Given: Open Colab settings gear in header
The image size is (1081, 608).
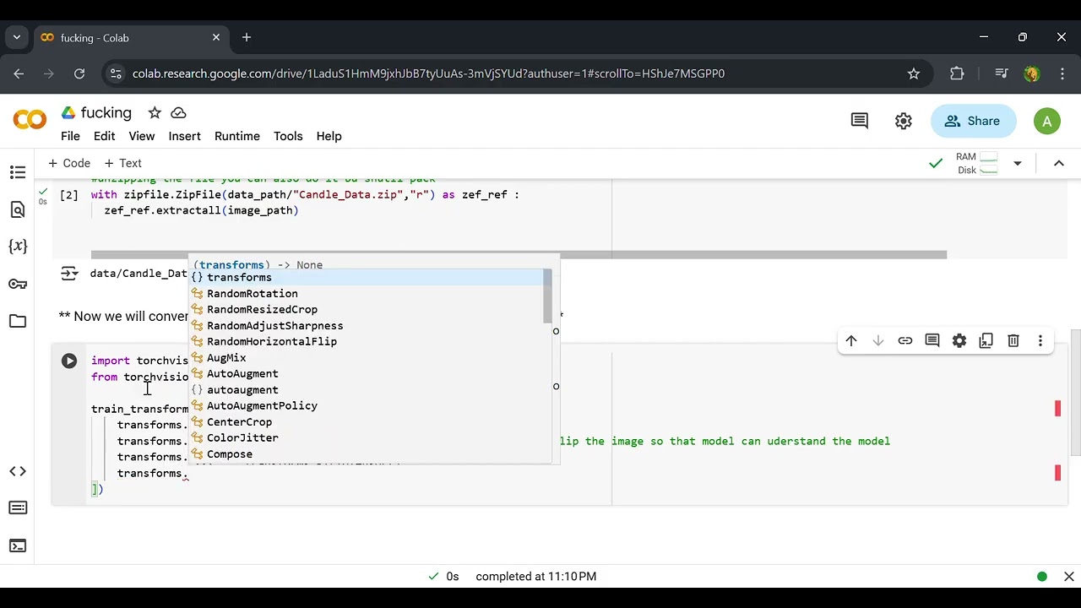Looking at the screenshot, I should (x=904, y=121).
